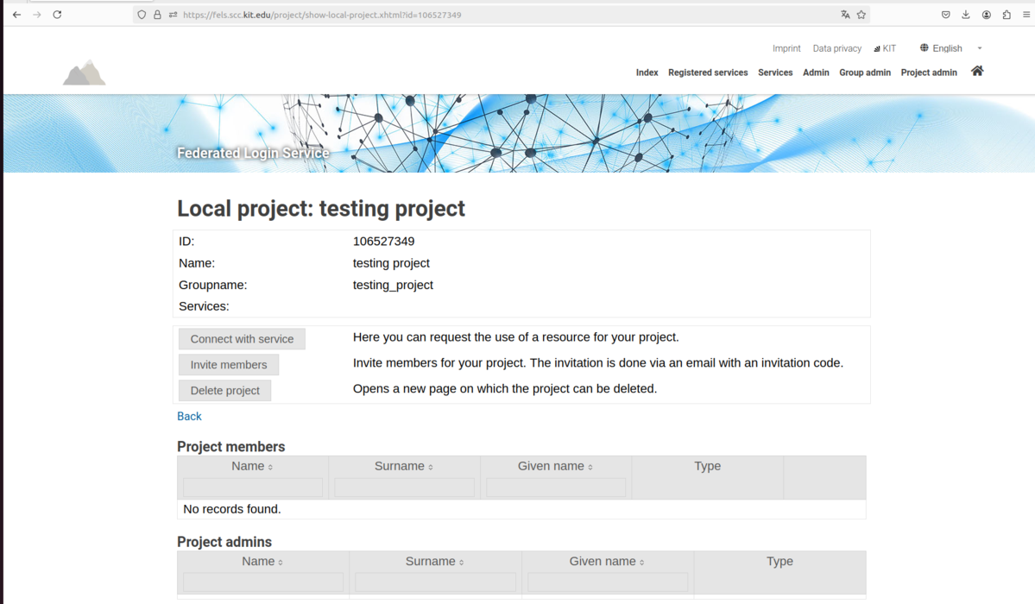Screen dimensions: 1035x604
Task: Click the home icon in navigation
Action: [977, 72]
